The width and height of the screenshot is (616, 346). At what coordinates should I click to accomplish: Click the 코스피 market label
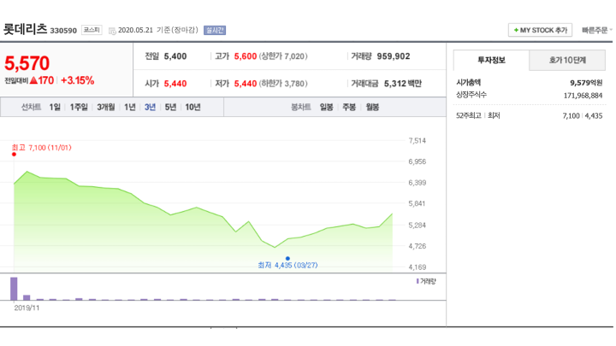(x=92, y=30)
